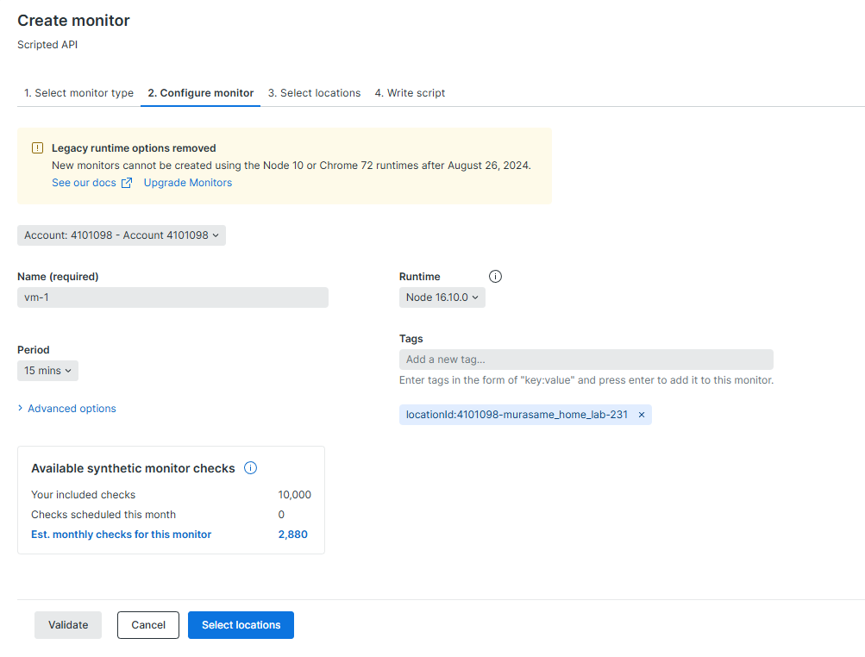Image resolution: width=865 pixels, height=657 pixels.
Task: Open the See our docs link
Action: 84,183
